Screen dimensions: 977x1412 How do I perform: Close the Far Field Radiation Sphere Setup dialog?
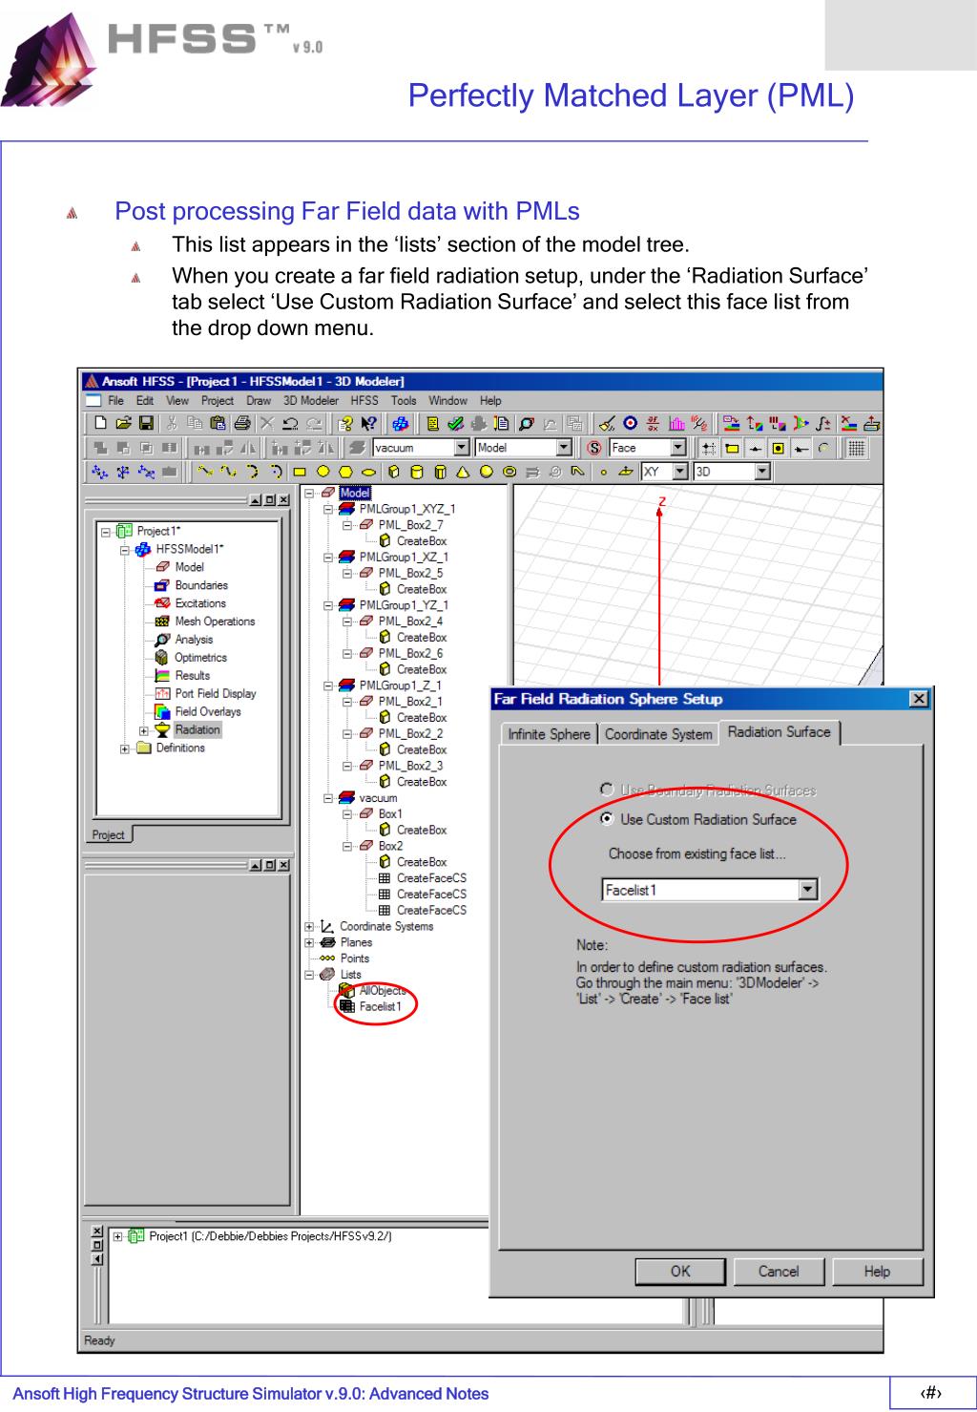[919, 700]
